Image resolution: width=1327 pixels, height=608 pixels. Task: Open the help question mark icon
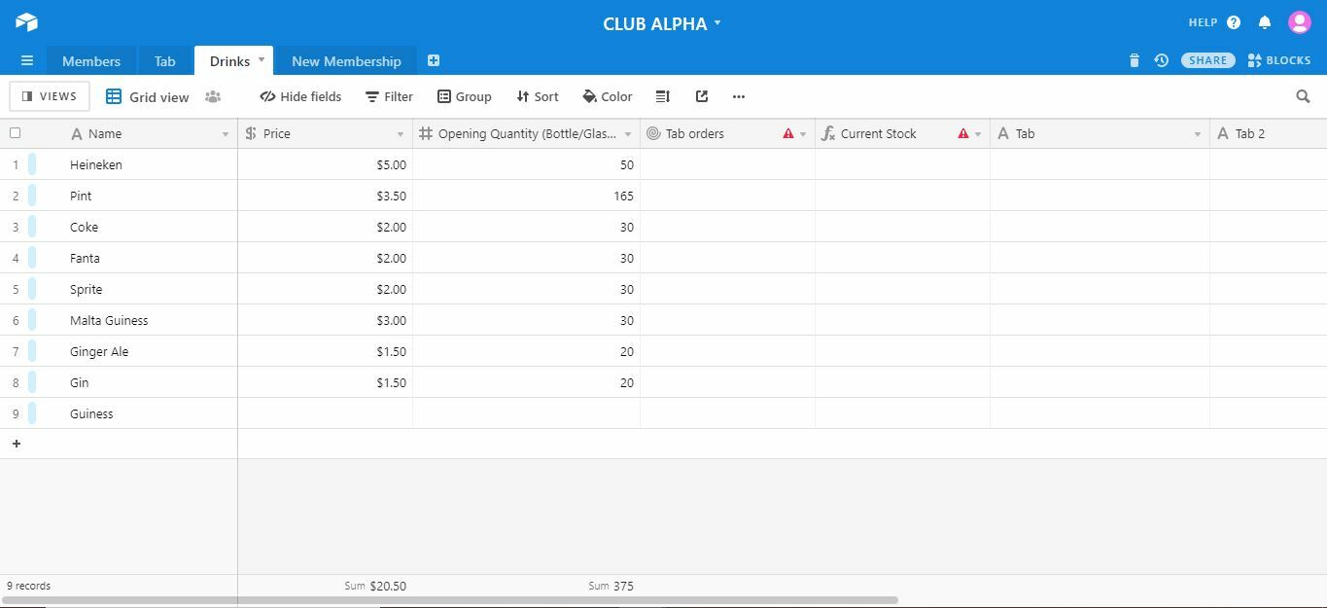click(1234, 22)
